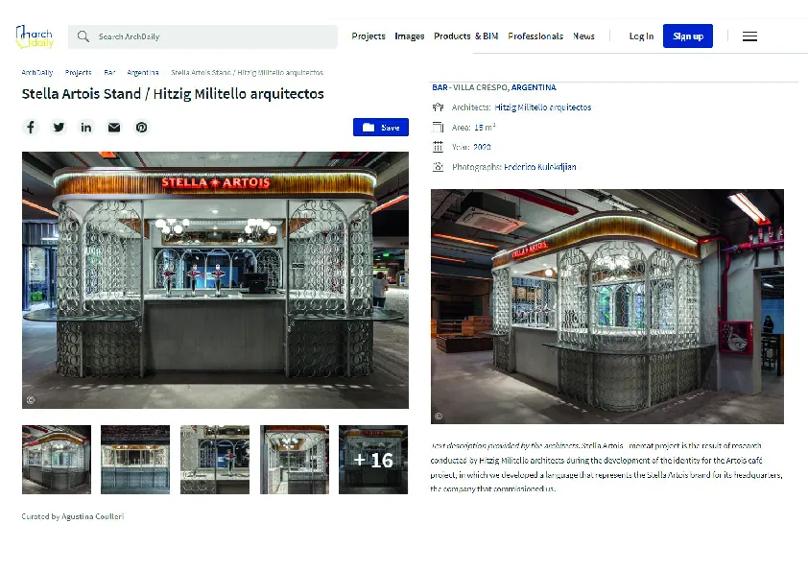Click Curated by Agustina Coulleri text
Viewport: 808px width, 572px height.
click(x=73, y=516)
